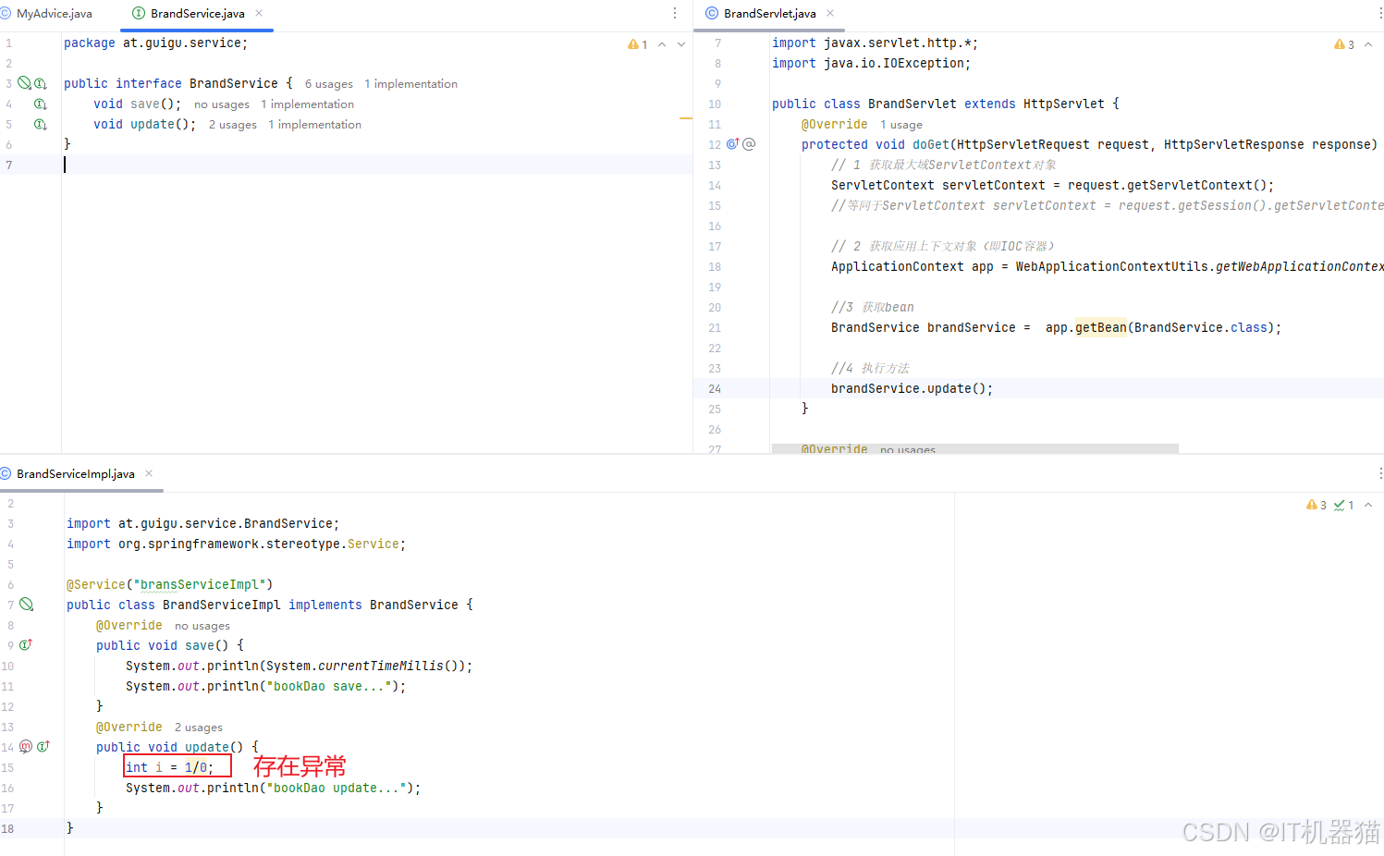Click 'import org.springframework.stereotype.Service;' line

pos(236,544)
